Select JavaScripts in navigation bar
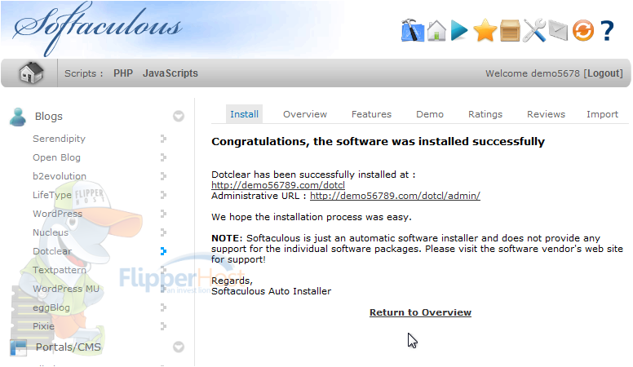The image size is (633, 367). [170, 73]
